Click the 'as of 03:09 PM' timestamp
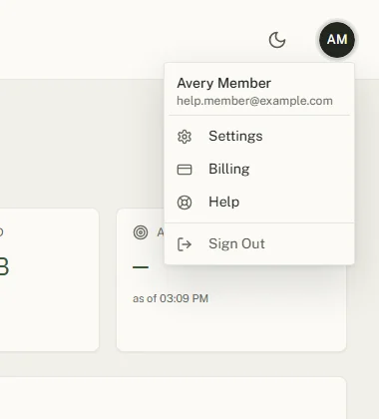The width and height of the screenshot is (379, 419). click(x=171, y=298)
